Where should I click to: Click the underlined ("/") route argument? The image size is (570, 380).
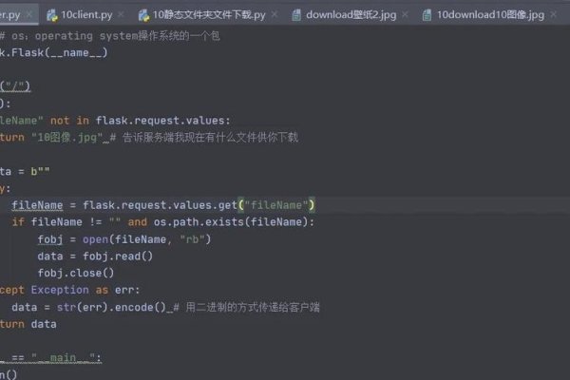15,86
